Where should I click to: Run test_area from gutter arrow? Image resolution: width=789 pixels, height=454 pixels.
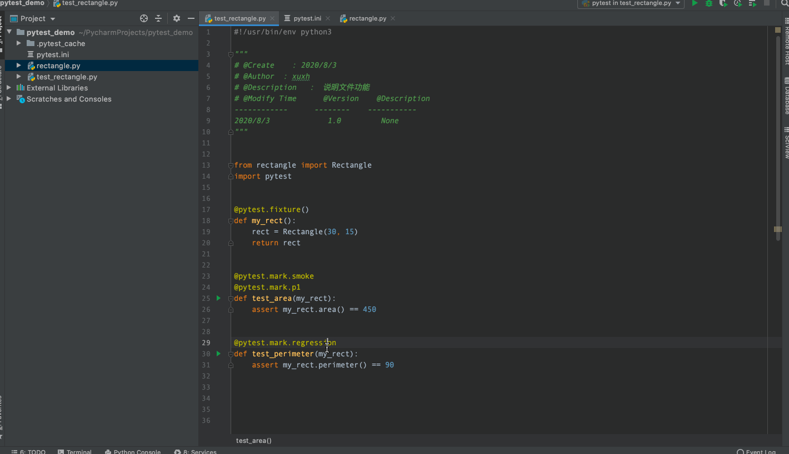pos(218,298)
